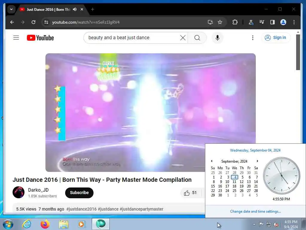Click the video title text
The height and width of the screenshot is (230, 306).
pyautogui.click(x=102, y=180)
